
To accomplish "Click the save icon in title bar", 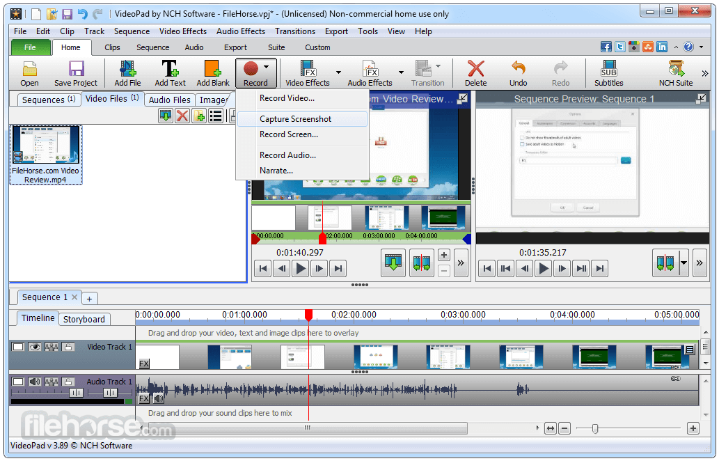I will 67,14.
